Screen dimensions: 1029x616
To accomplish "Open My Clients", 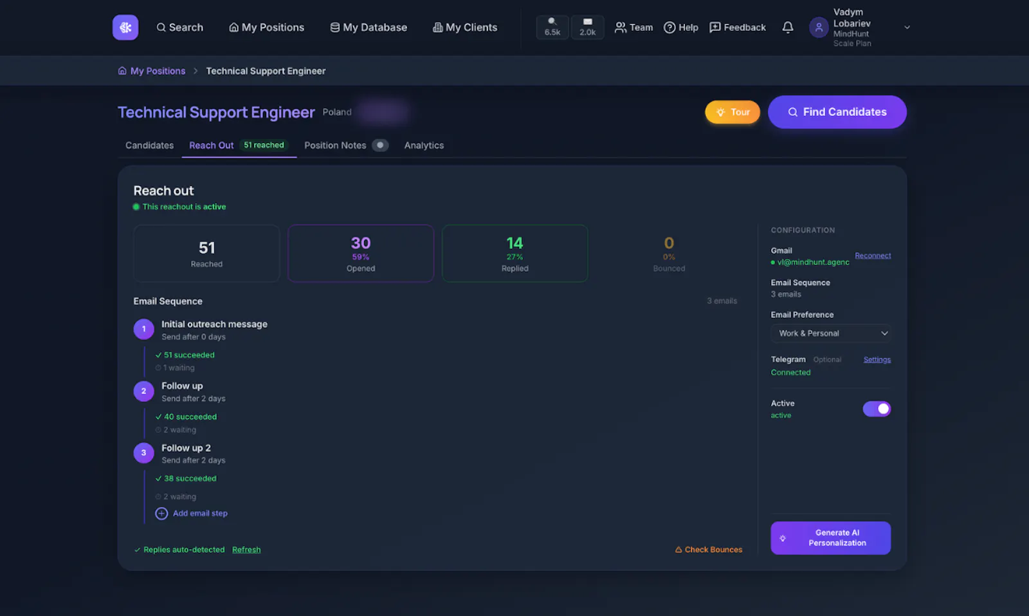I will (x=465, y=28).
